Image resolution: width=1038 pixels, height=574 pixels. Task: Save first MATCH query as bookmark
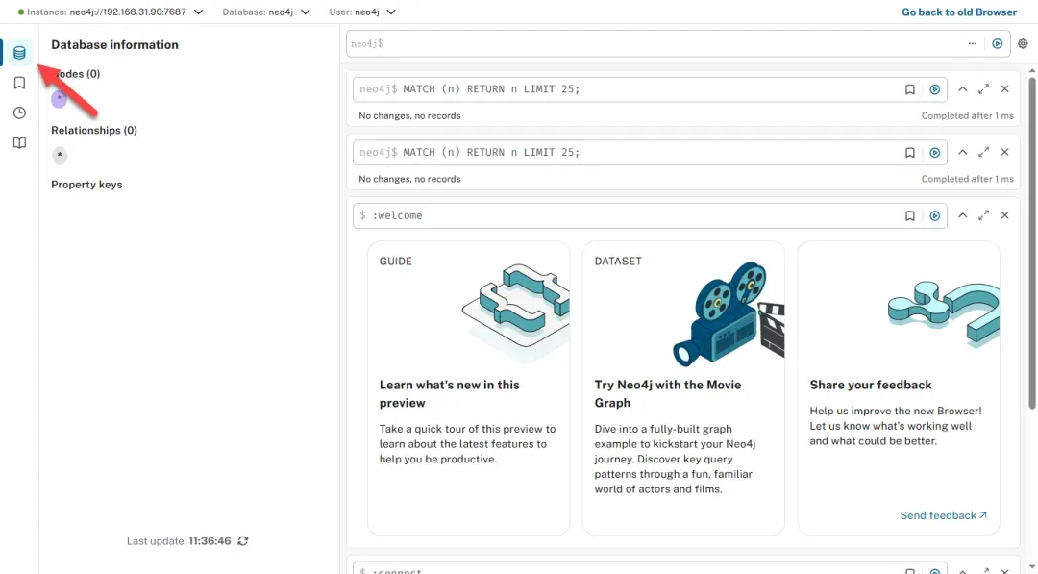909,89
